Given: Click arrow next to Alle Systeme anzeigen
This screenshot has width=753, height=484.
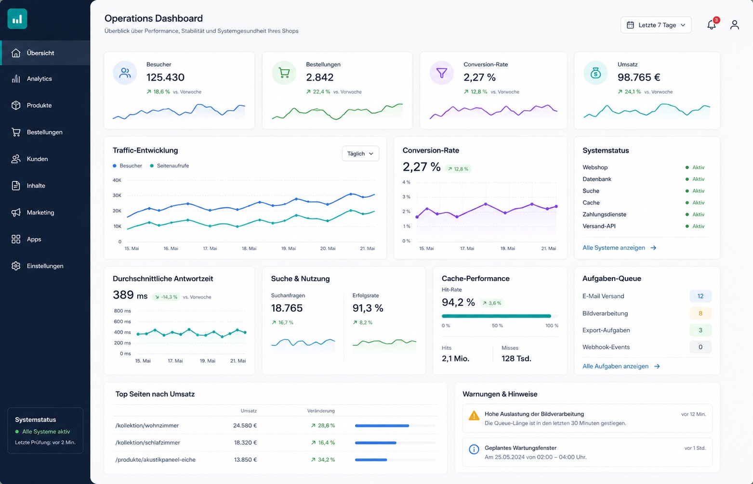Looking at the screenshot, I should [x=654, y=248].
